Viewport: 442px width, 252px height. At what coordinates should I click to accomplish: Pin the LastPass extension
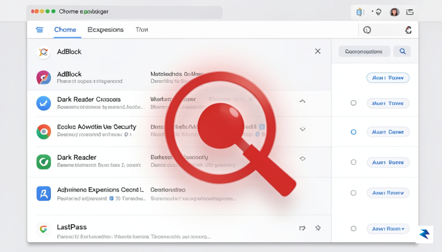click(318, 228)
